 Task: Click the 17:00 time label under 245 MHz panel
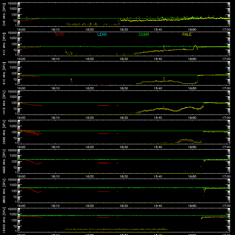pyautogui.click(x=226, y=30)
